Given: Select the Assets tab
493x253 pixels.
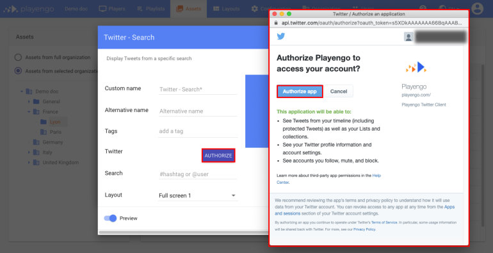Looking at the screenshot, I should coord(189,9).
